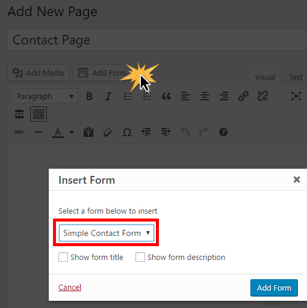The height and width of the screenshot is (308, 307).
Task: Check Show form description
Action: tap(140, 257)
